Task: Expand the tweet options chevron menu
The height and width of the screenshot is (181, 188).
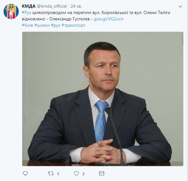Action: 180,7
